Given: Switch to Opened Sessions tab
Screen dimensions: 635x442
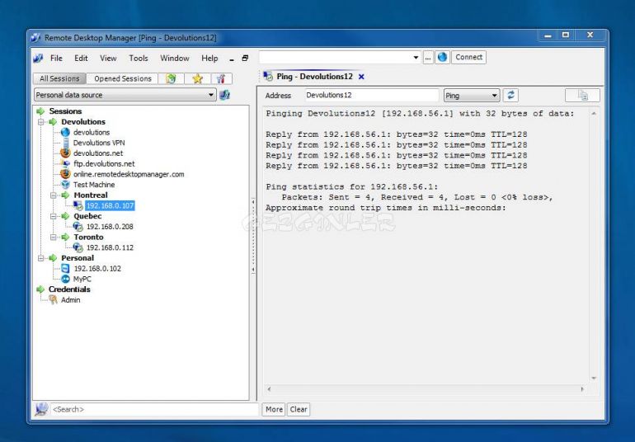Looking at the screenshot, I should click(x=123, y=78).
